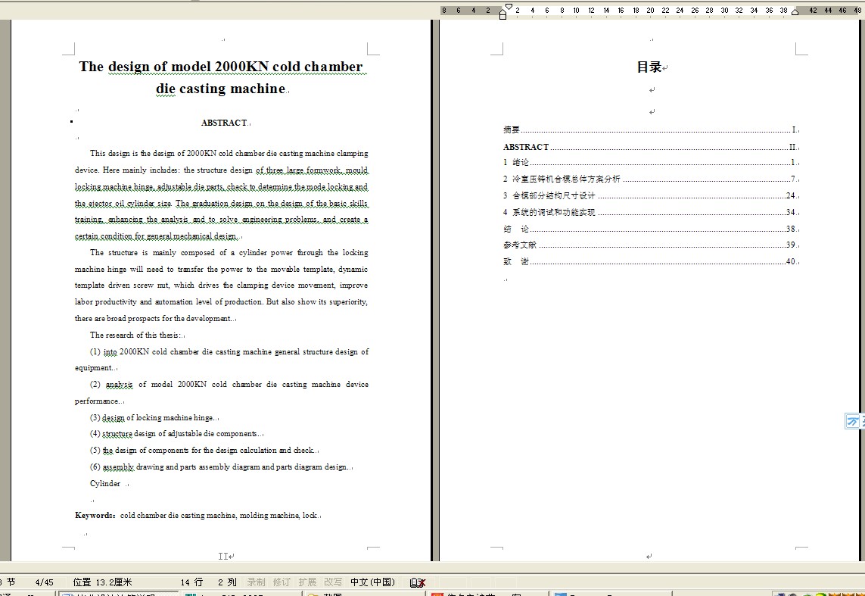
Task: Click the line 'The research of this thesis:'
Action: (135, 335)
